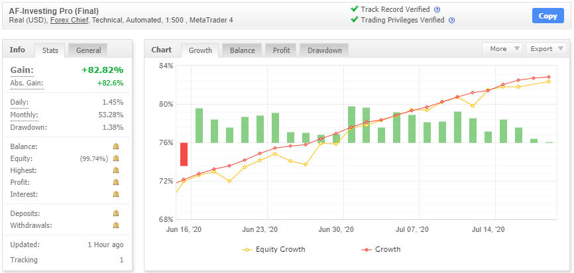This screenshot has height=273, width=574.
Task: Click the lock icon beside Withdrawals
Action: 116,225
